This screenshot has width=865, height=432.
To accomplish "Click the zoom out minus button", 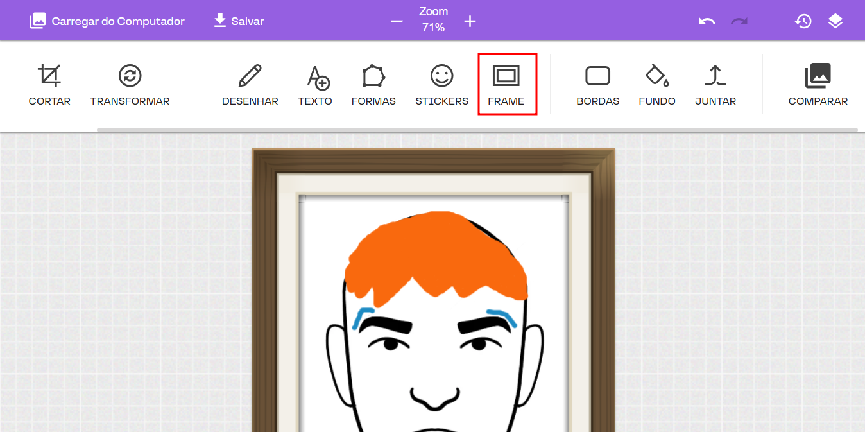I will [x=397, y=21].
